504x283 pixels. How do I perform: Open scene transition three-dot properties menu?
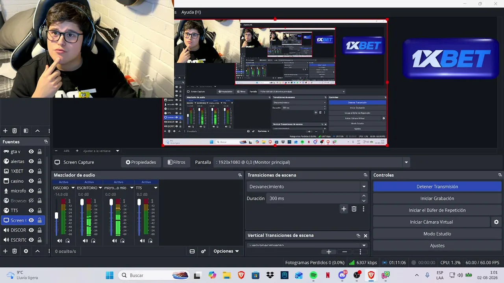tap(363, 209)
